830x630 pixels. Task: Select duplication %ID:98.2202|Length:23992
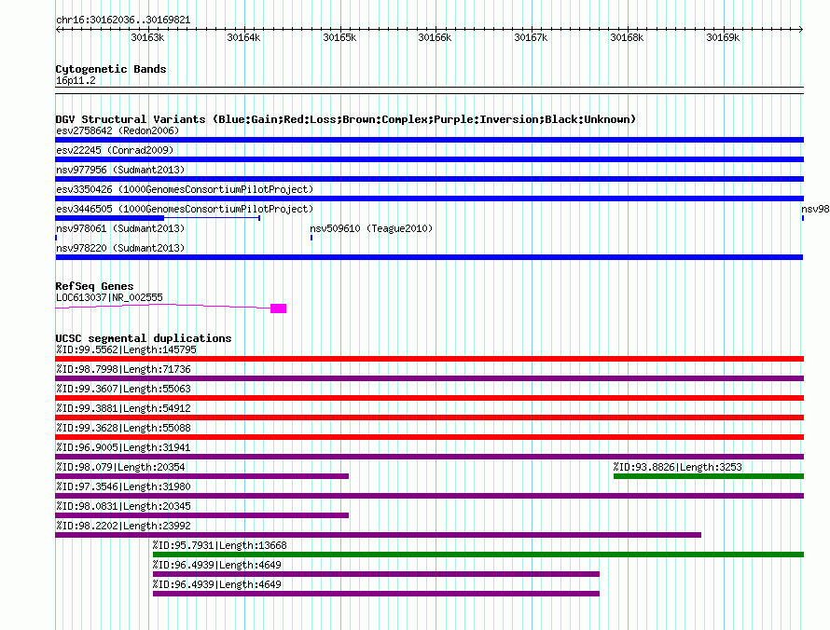(x=123, y=526)
